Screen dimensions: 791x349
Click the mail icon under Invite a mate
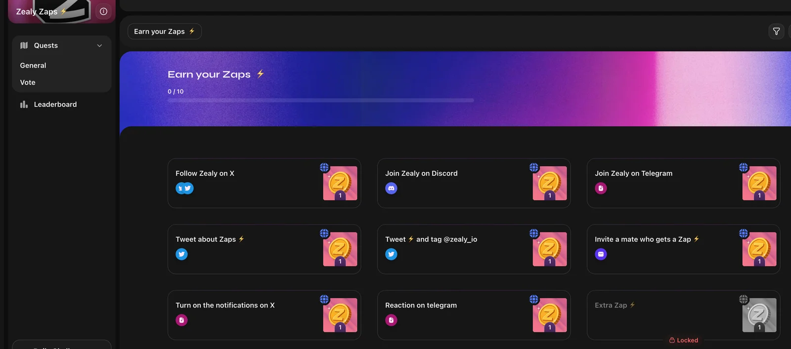click(x=601, y=254)
